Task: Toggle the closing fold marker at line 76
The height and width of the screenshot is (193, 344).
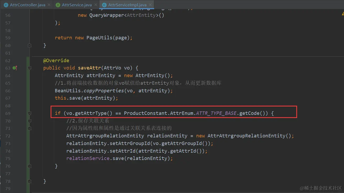Action: click(x=29, y=166)
